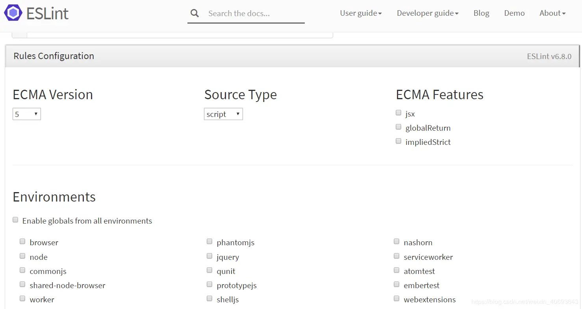This screenshot has width=582, height=309.
Task: Enable the jsx ECMA feature
Action: (x=399, y=113)
